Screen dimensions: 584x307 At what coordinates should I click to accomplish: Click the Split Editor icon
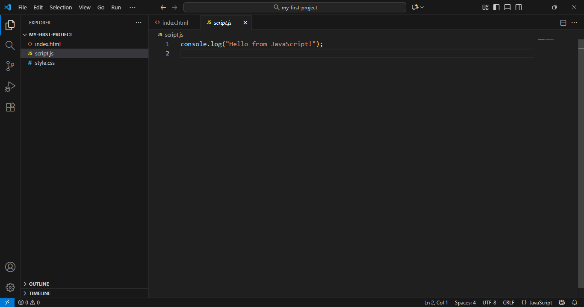pyautogui.click(x=563, y=23)
